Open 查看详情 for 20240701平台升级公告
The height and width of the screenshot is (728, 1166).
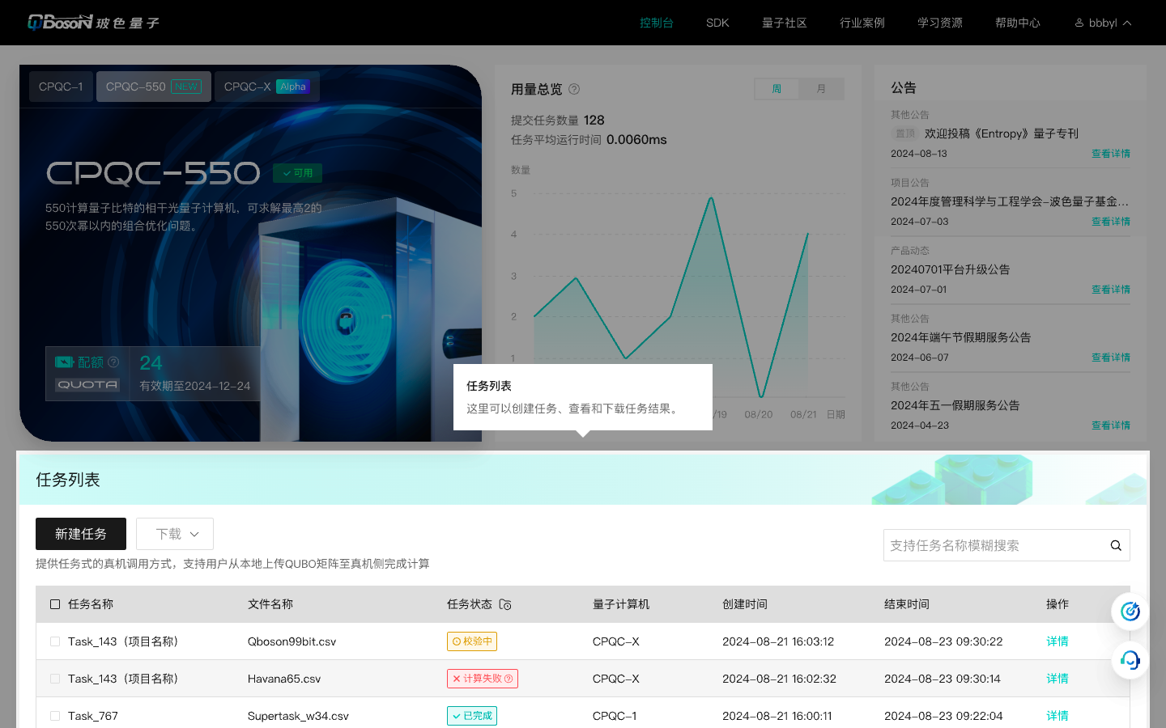coord(1111,290)
